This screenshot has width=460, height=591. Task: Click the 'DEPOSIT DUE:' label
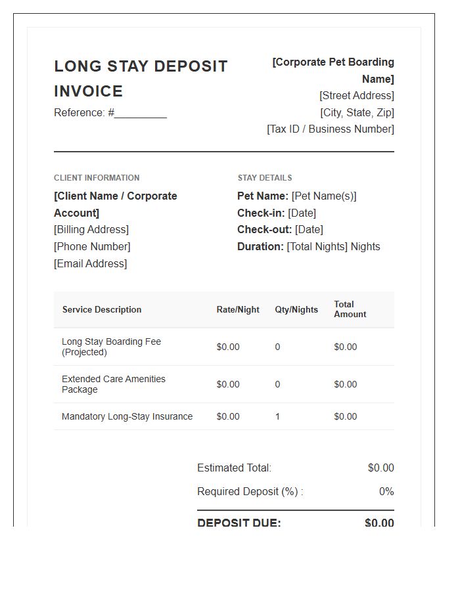click(x=239, y=522)
